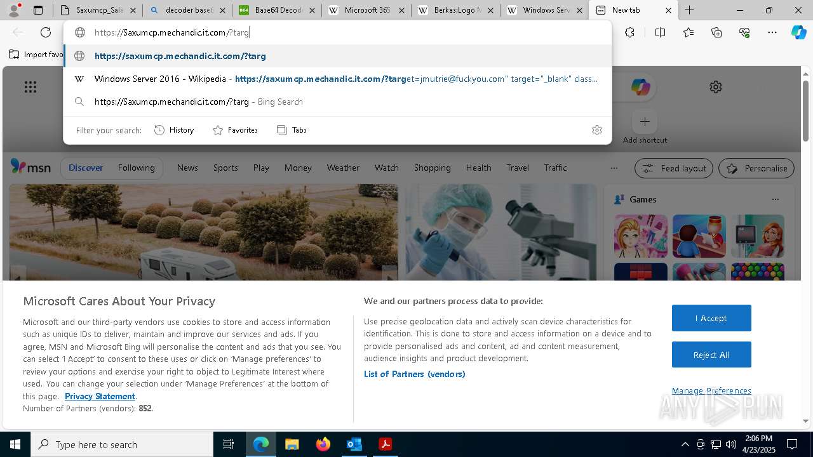Screen dimensions: 813x457
Task: Open the motorhome news image card
Action: click(203, 232)
